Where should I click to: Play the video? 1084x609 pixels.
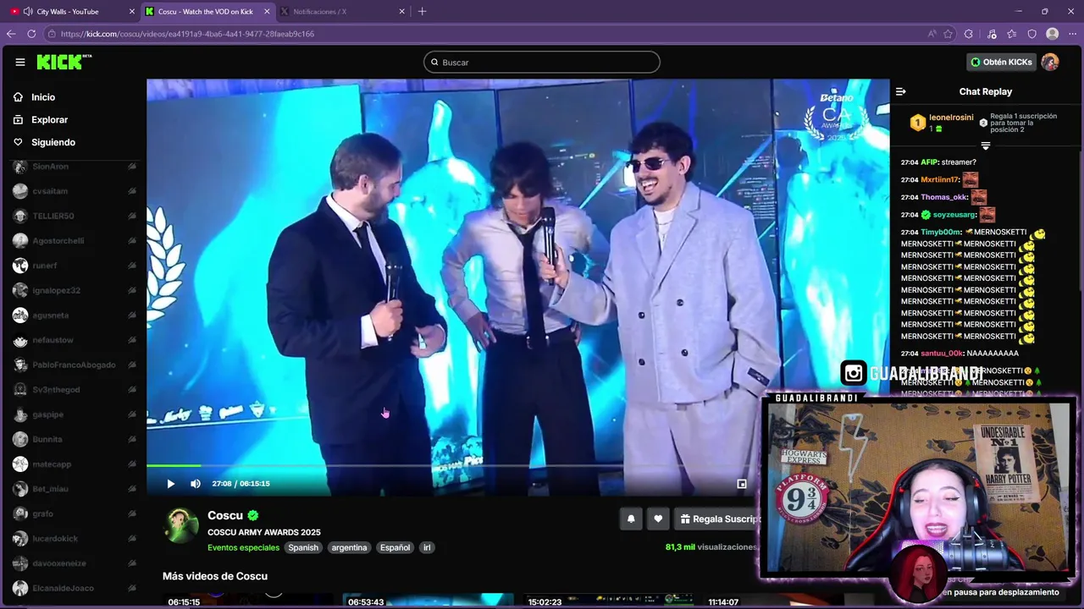tap(170, 484)
